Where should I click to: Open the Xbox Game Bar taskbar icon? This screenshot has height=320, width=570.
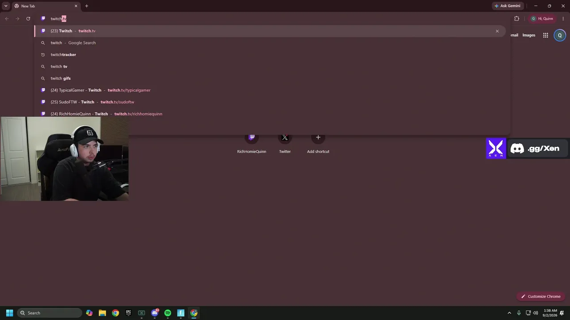tap(142, 313)
